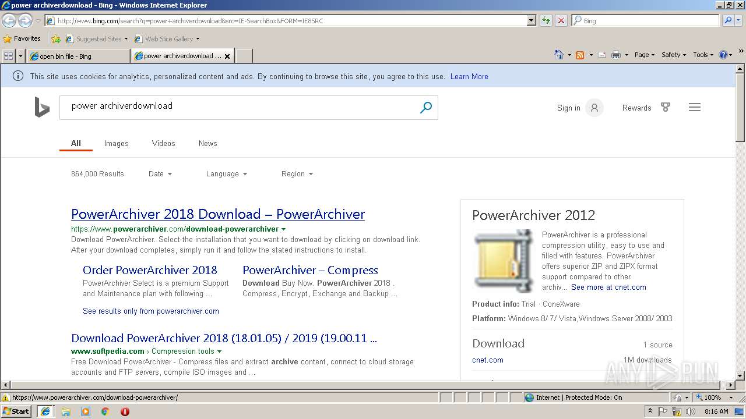Click 'See more at cnet.com' link
The image size is (746, 419).
[608, 287]
